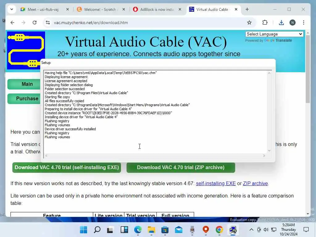Click the address bar URL field
The height and width of the screenshot is (237, 316).
149,23
